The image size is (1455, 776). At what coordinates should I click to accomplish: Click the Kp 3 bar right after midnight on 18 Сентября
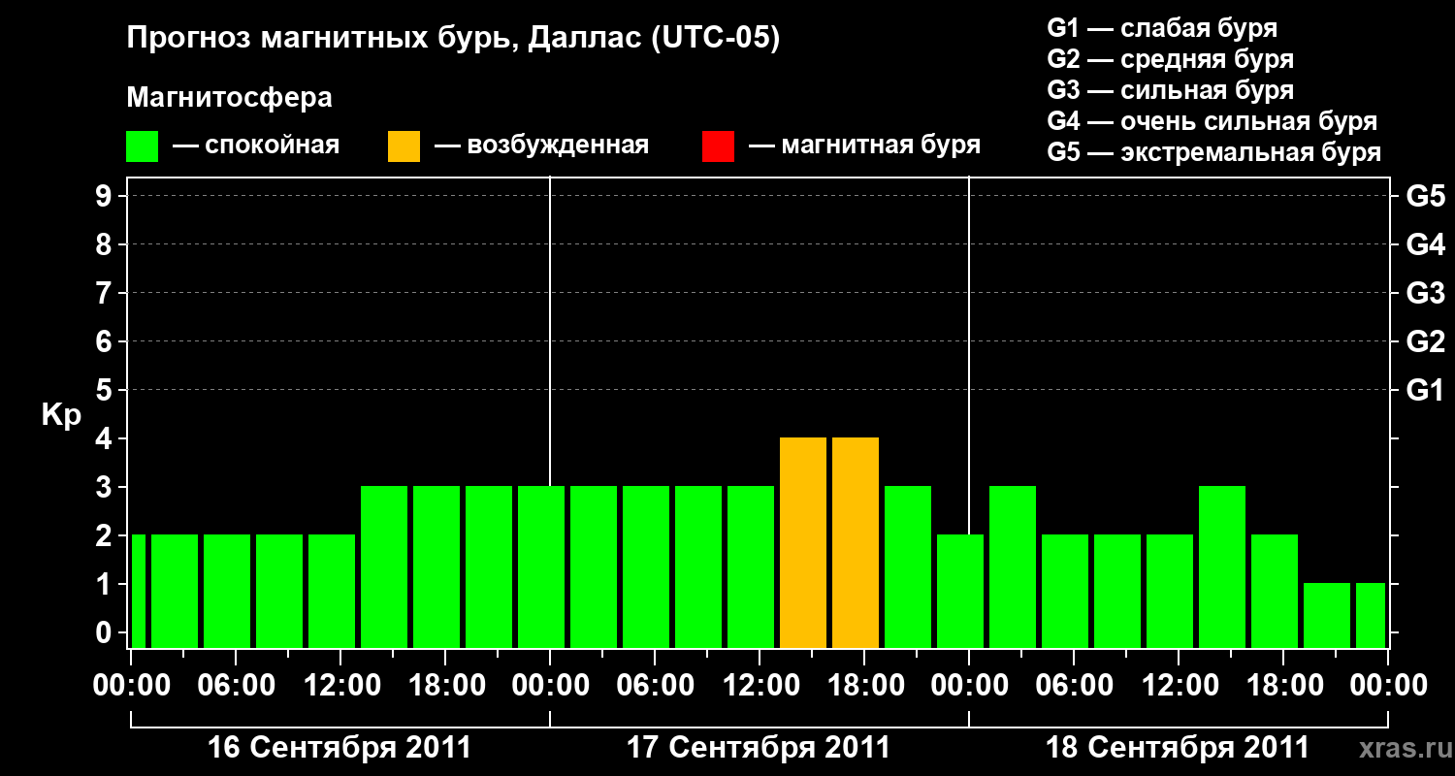(x=1013, y=567)
